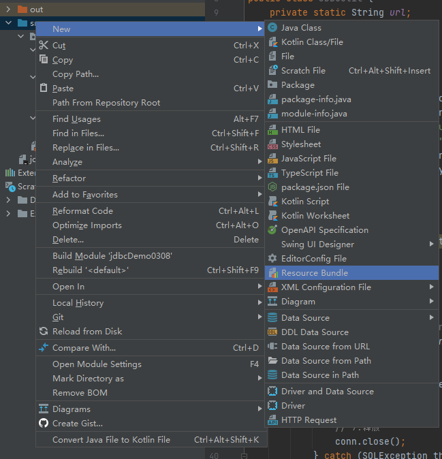The width and height of the screenshot is (442, 459).
Task: Select Delete... menu entry
Action: [150, 240]
